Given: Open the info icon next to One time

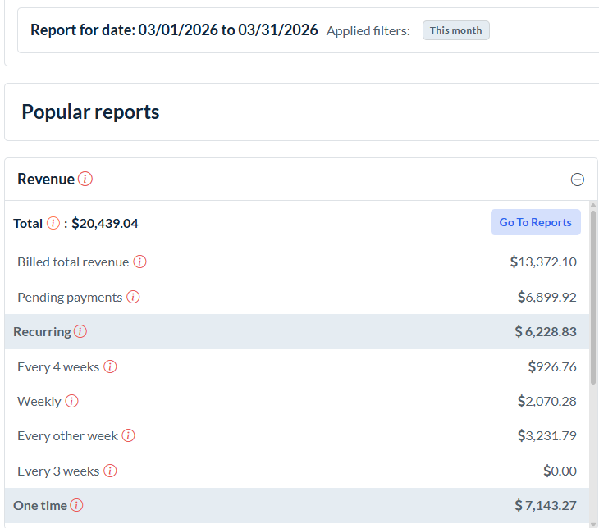Looking at the screenshot, I should tap(76, 505).
